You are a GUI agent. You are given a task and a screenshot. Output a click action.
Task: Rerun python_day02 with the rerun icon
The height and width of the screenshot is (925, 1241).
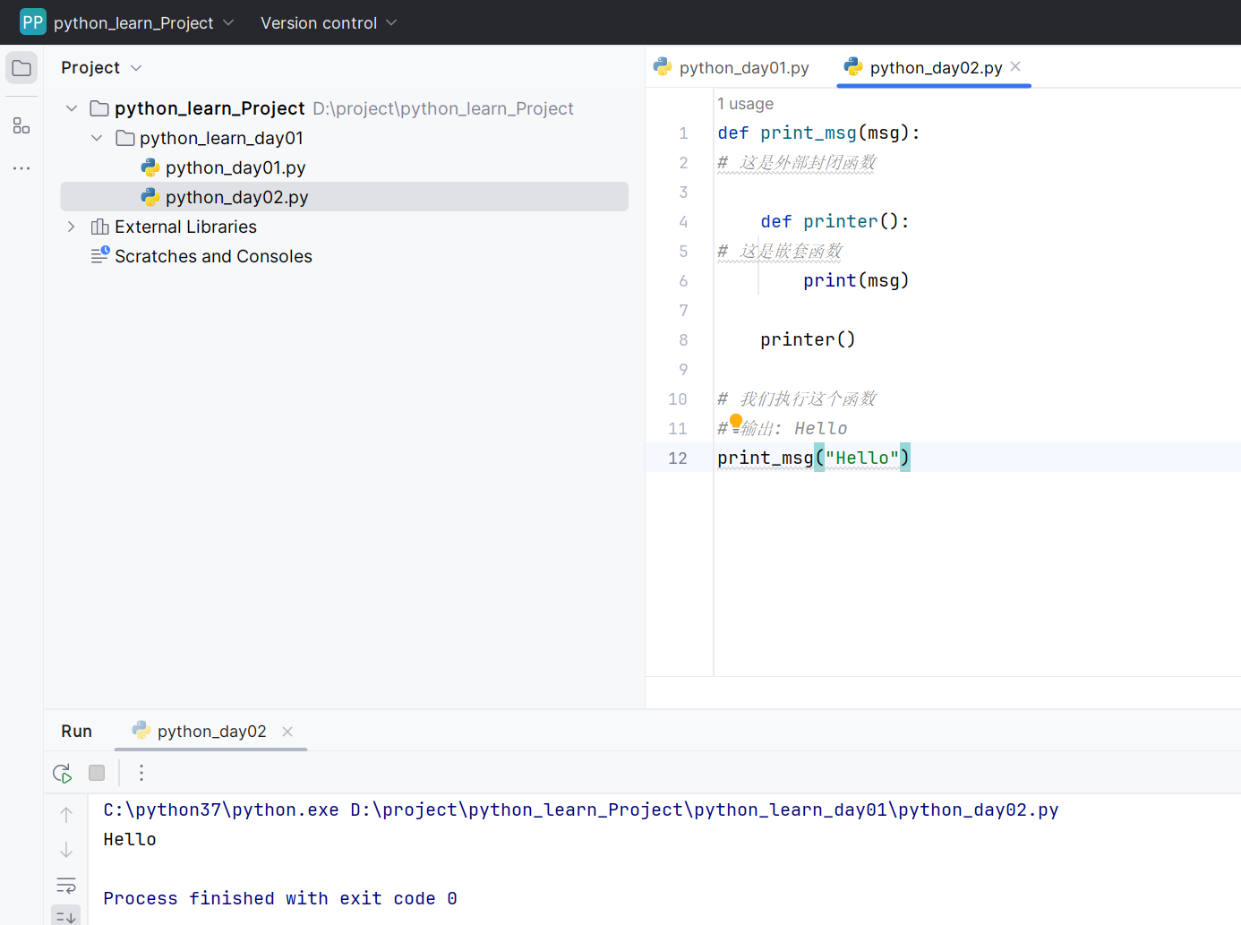point(62,773)
